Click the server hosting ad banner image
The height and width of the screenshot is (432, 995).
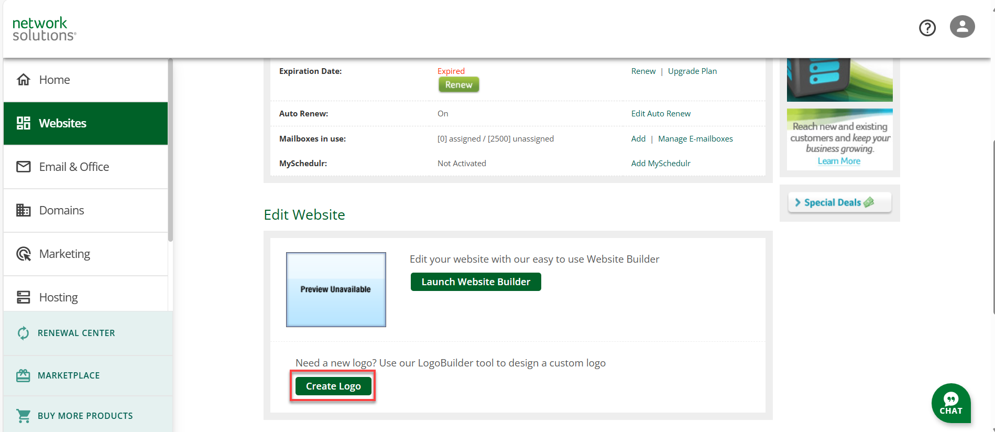(x=839, y=80)
